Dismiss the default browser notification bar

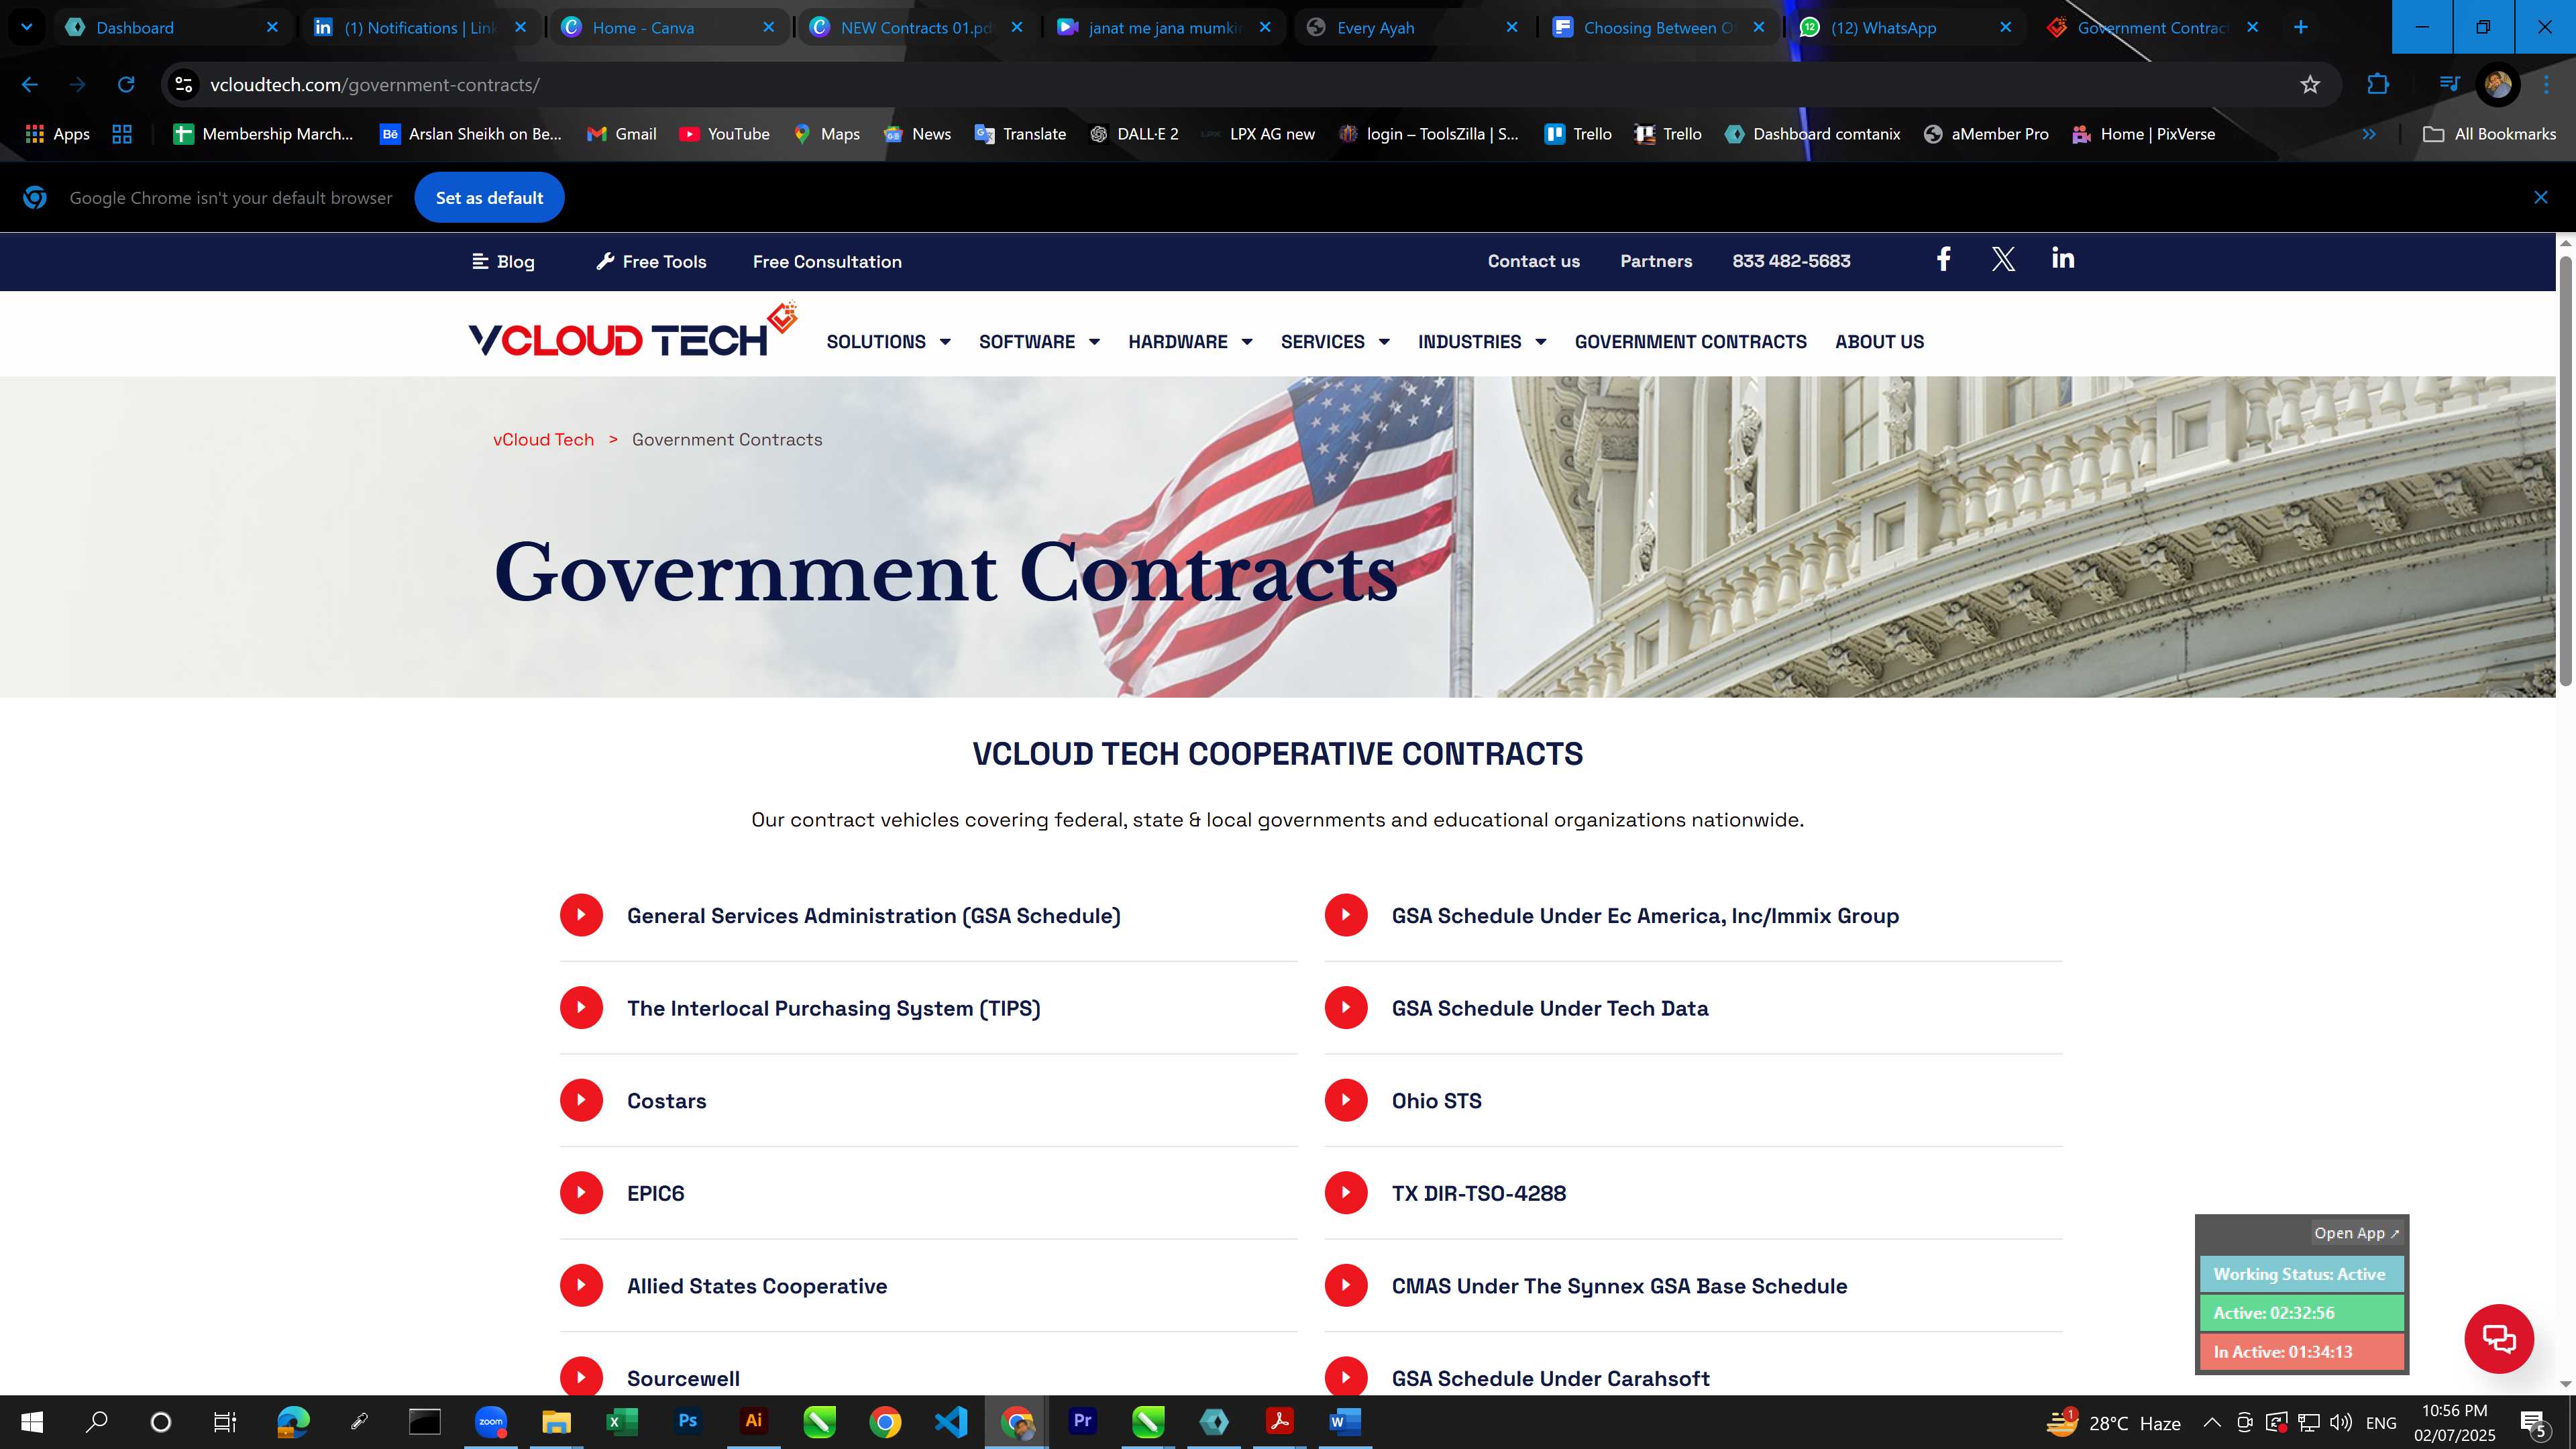2541,197
